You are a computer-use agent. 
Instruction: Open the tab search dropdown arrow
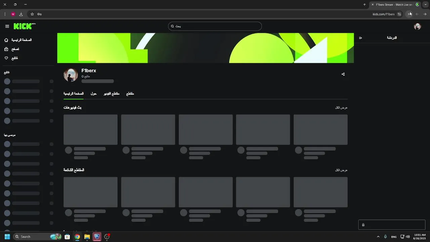pos(426,5)
